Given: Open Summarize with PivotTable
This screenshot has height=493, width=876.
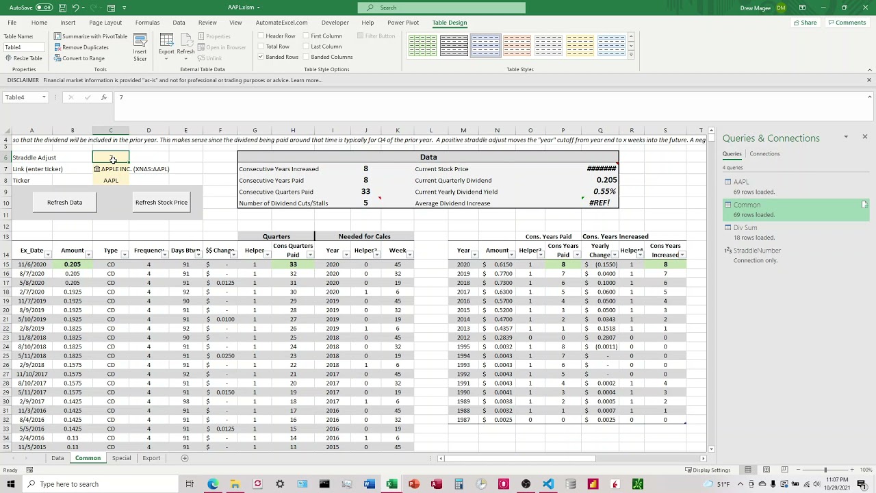Looking at the screenshot, I should [90, 36].
